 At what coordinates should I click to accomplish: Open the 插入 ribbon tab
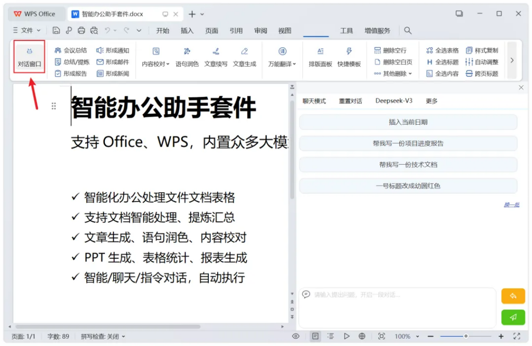point(187,31)
